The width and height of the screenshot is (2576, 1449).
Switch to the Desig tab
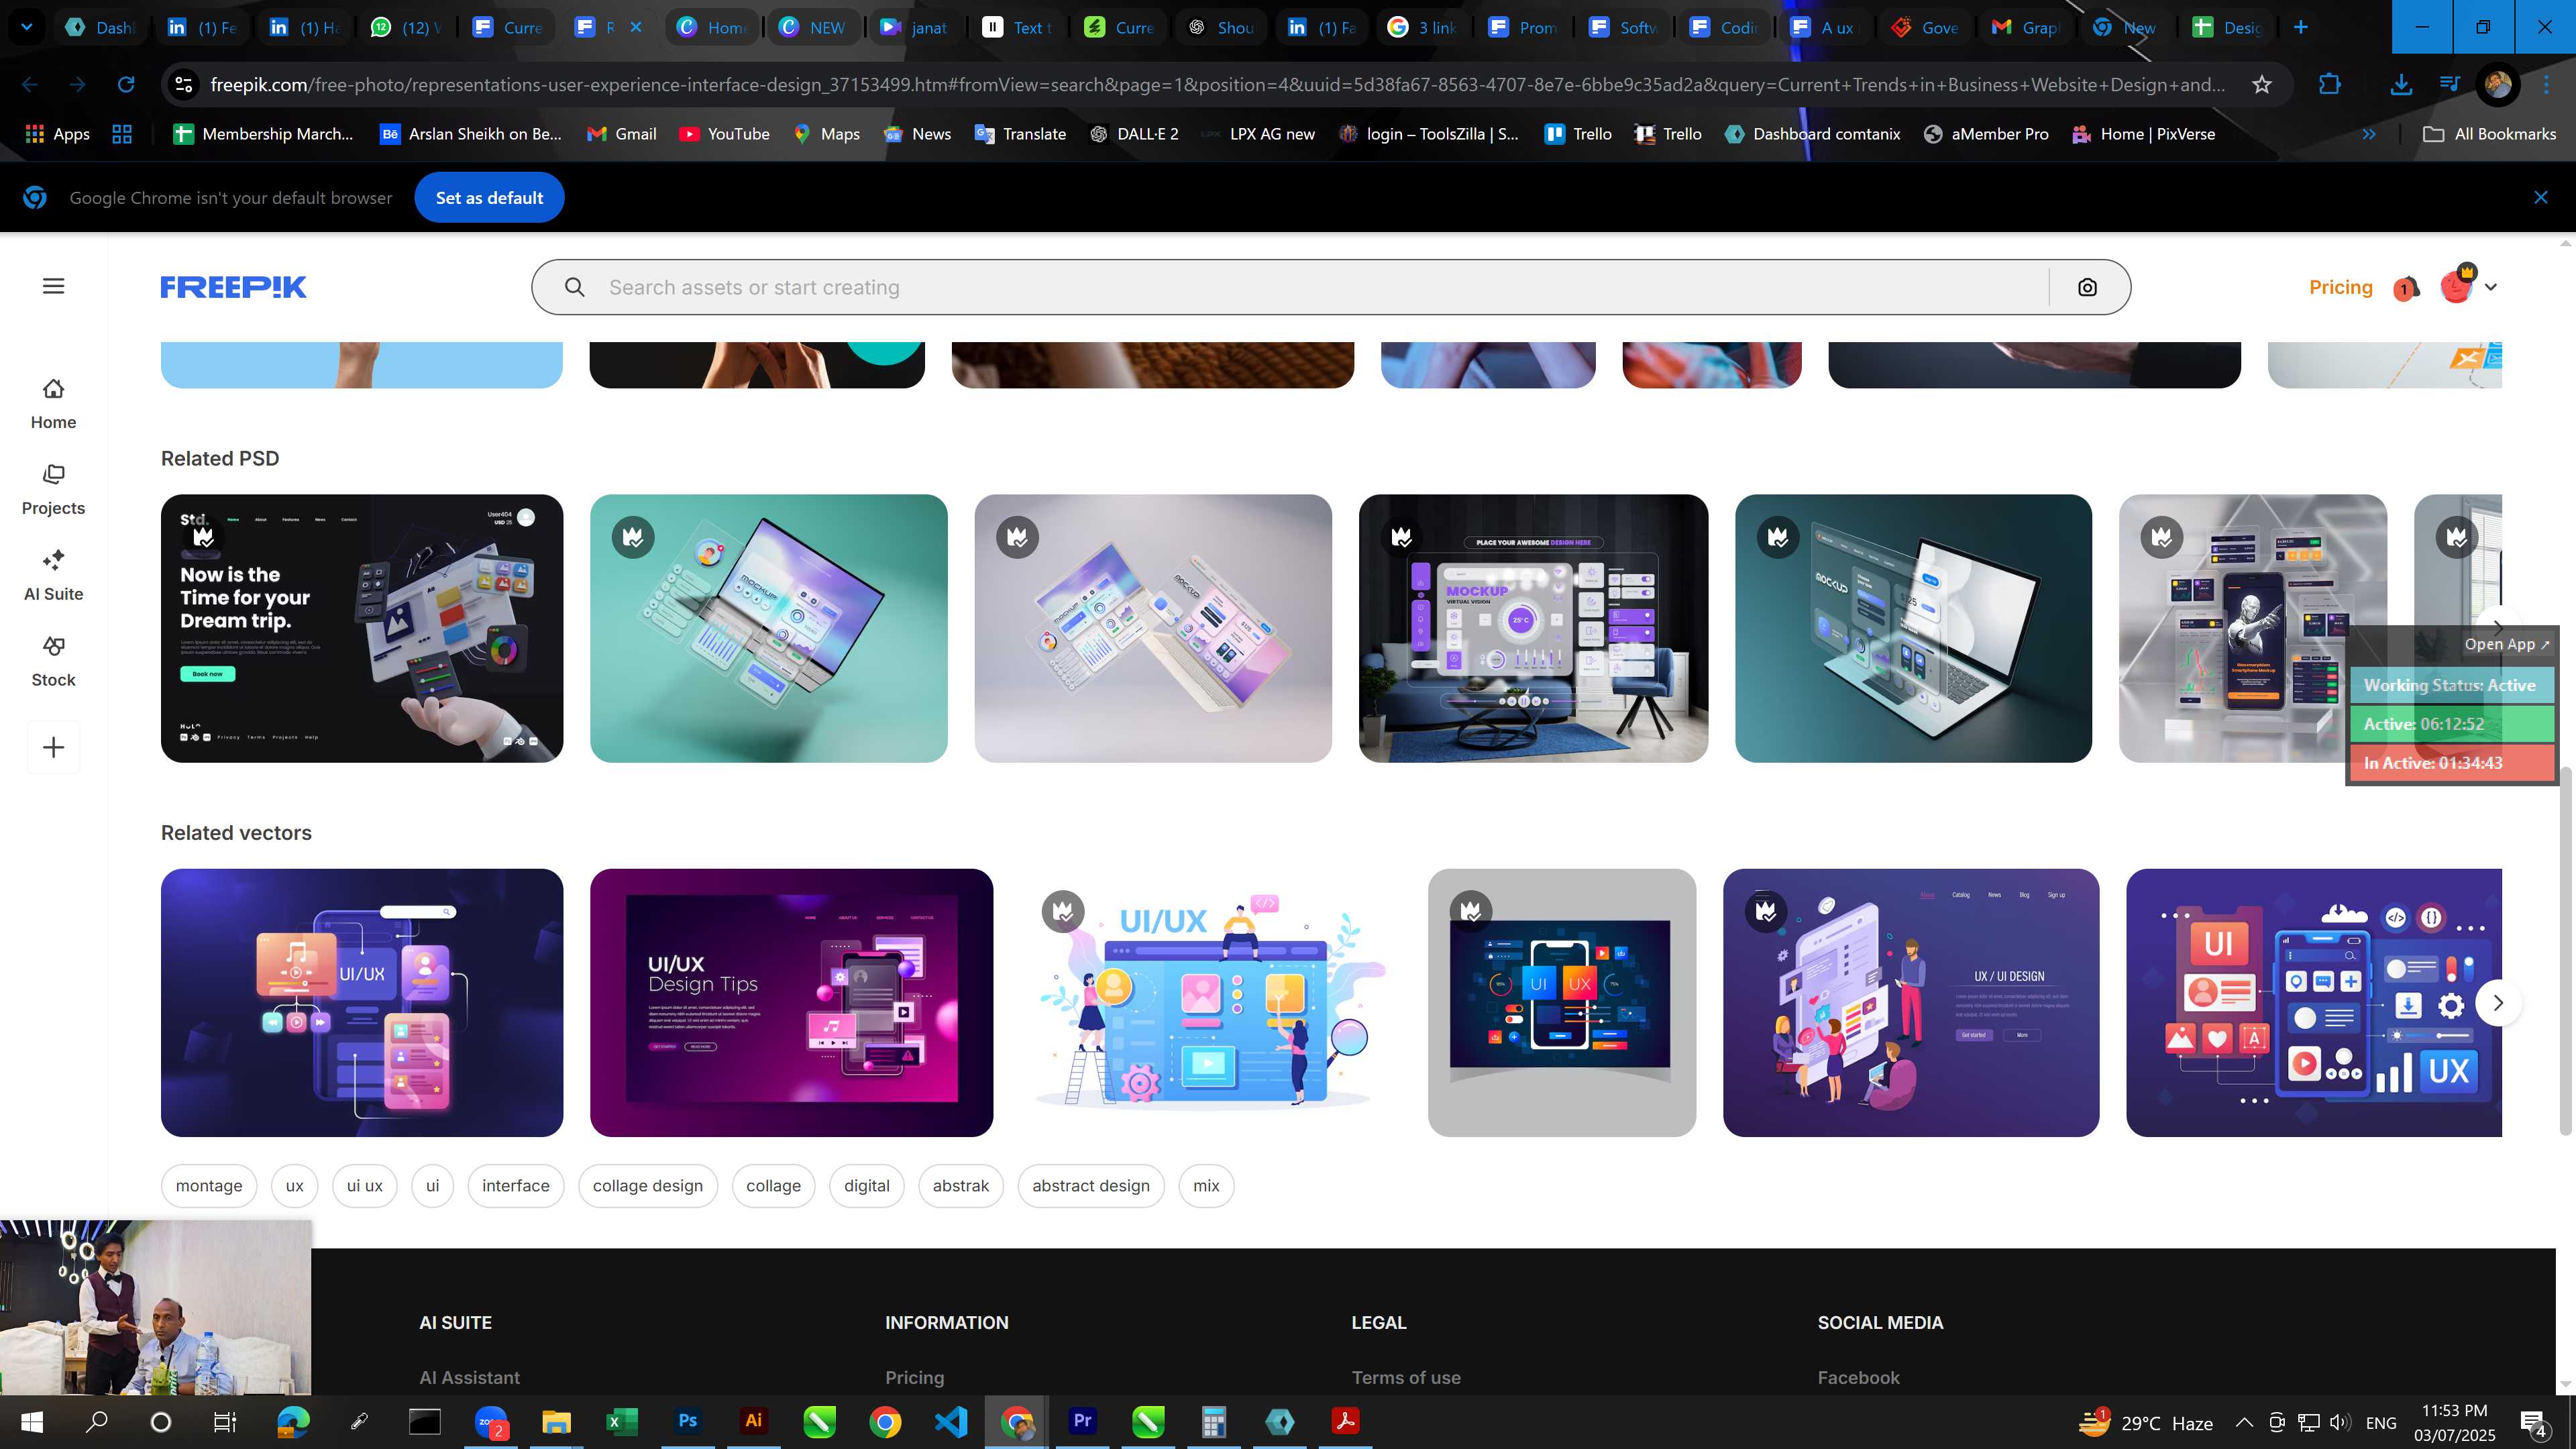(2228, 27)
